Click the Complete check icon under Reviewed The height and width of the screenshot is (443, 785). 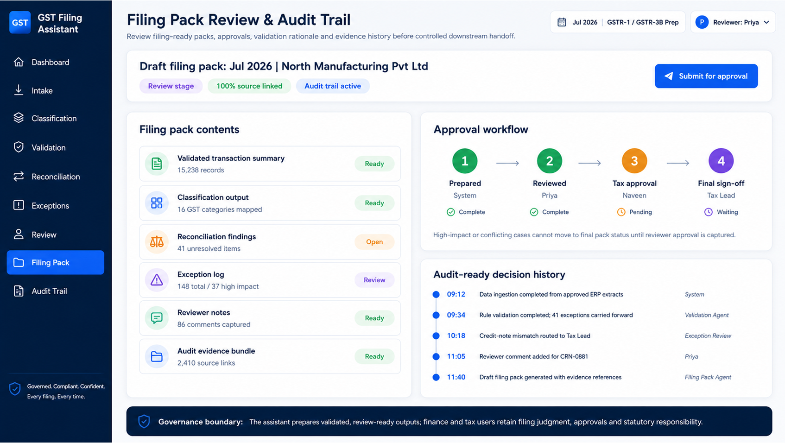click(x=534, y=212)
